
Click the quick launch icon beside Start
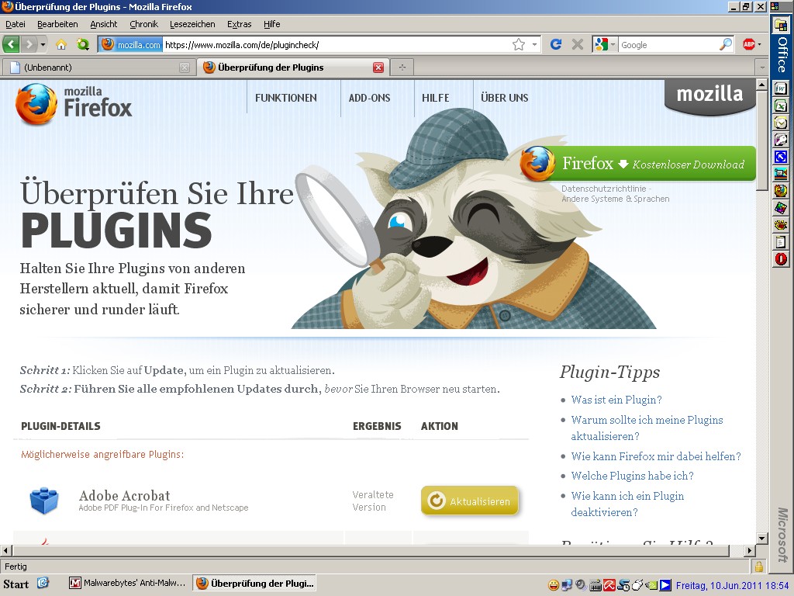tap(43, 584)
